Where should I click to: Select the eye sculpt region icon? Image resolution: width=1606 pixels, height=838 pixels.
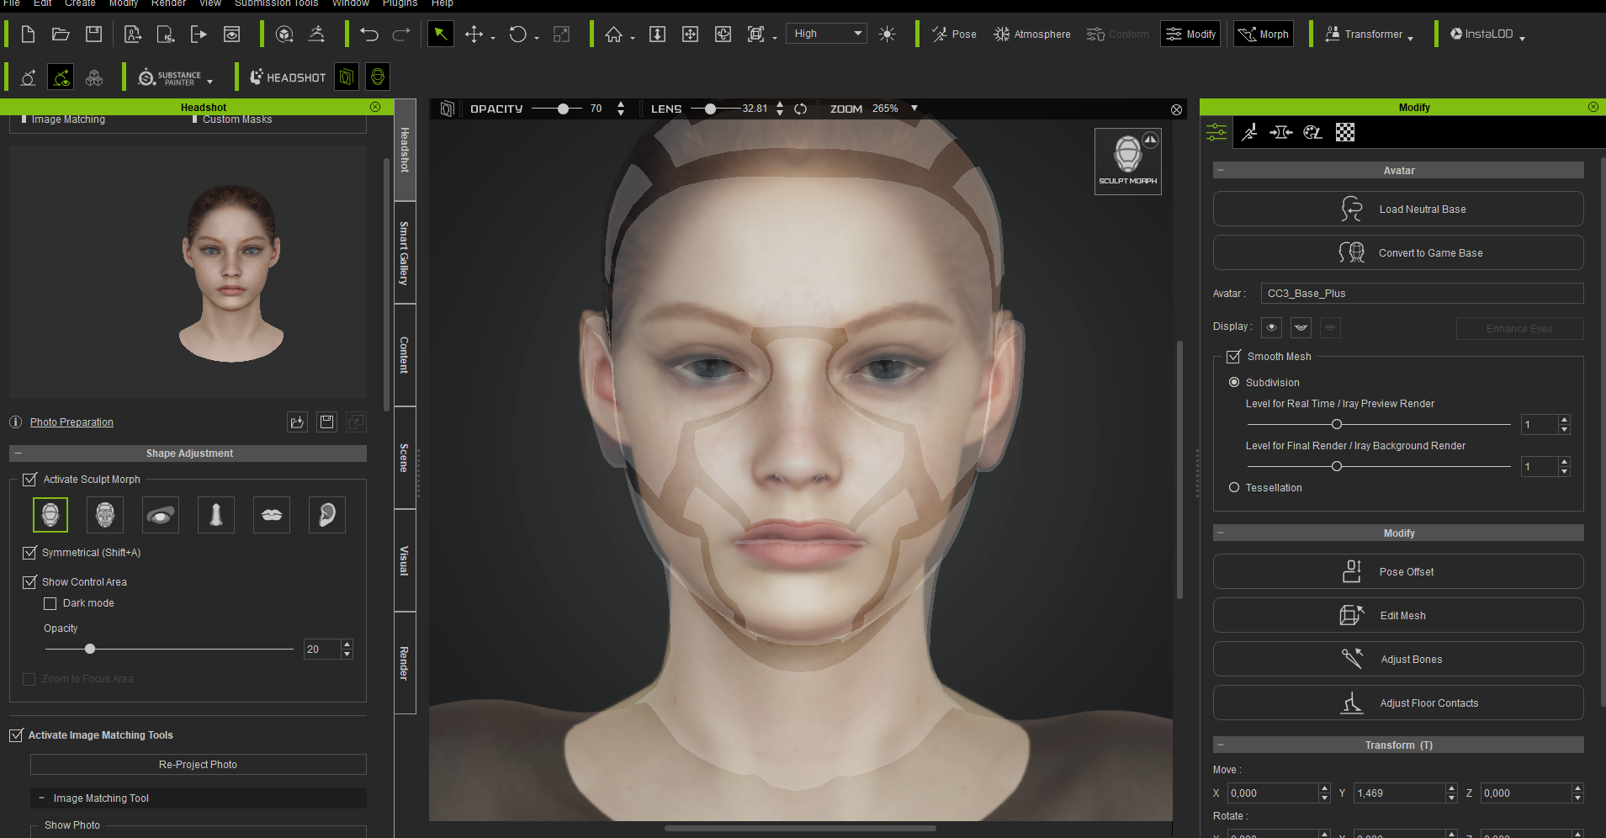coord(161,514)
